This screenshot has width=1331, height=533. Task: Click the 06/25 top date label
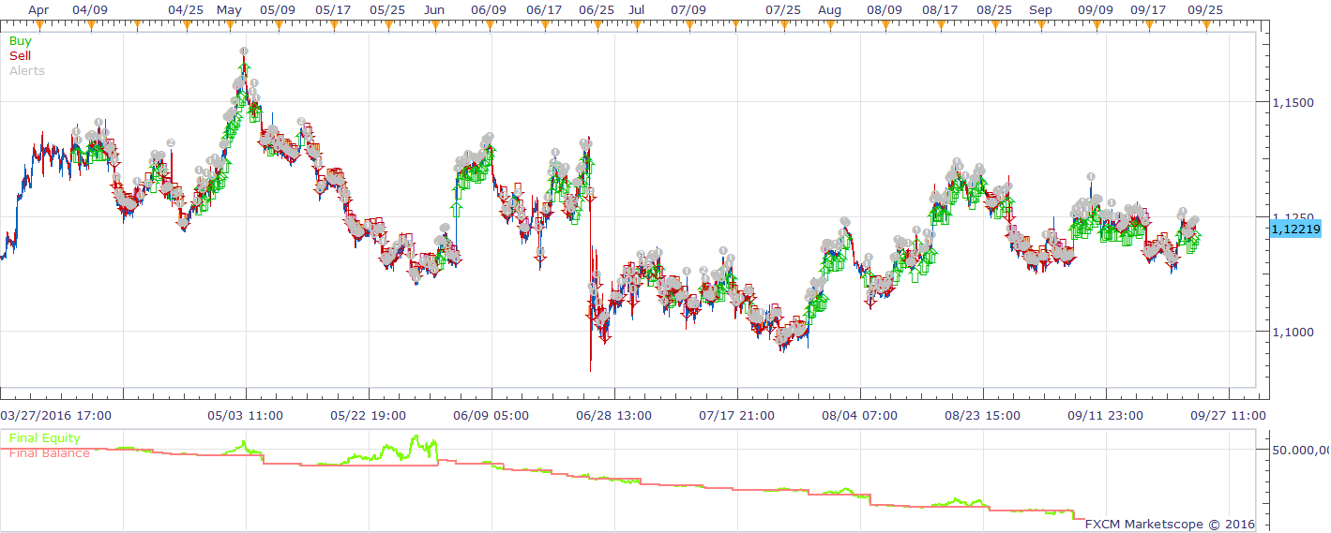[597, 10]
